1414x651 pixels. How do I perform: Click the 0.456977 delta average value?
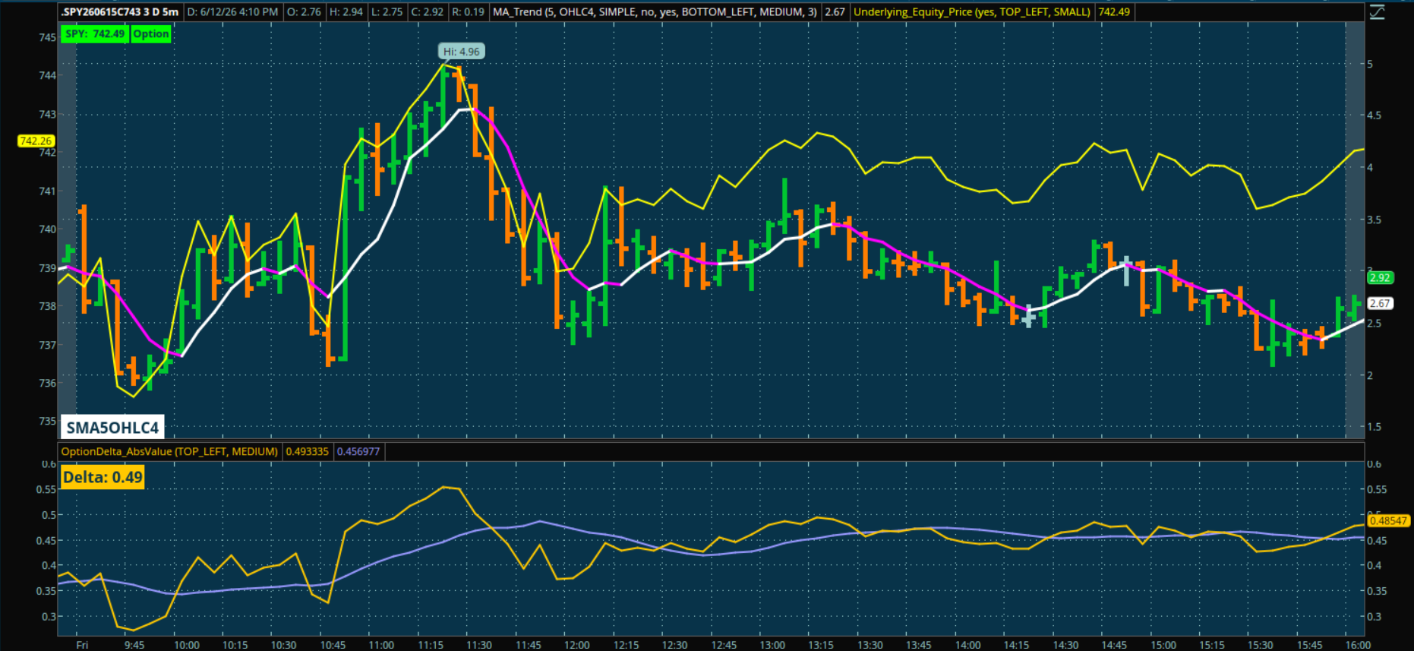[x=358, y=452]
